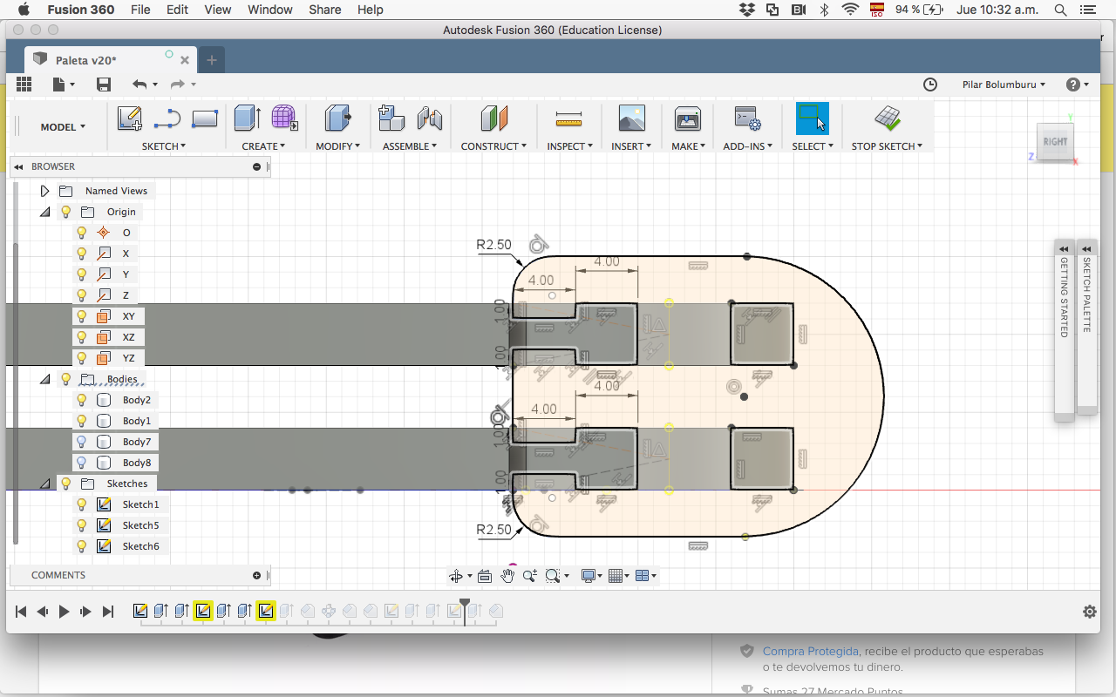Collapse the Sketches folder
1116x697 pixels.
[45, 484]
